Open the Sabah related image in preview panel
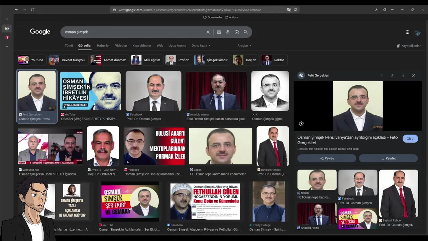 tap(317, 180)
